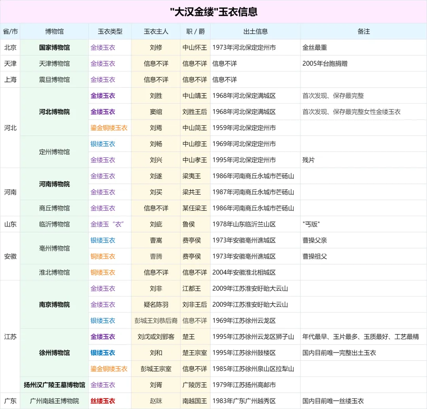Viewport: 427px width, 409px height.
Task: Click the owner cell 刘戊或刘郢客
Action: 156,337
